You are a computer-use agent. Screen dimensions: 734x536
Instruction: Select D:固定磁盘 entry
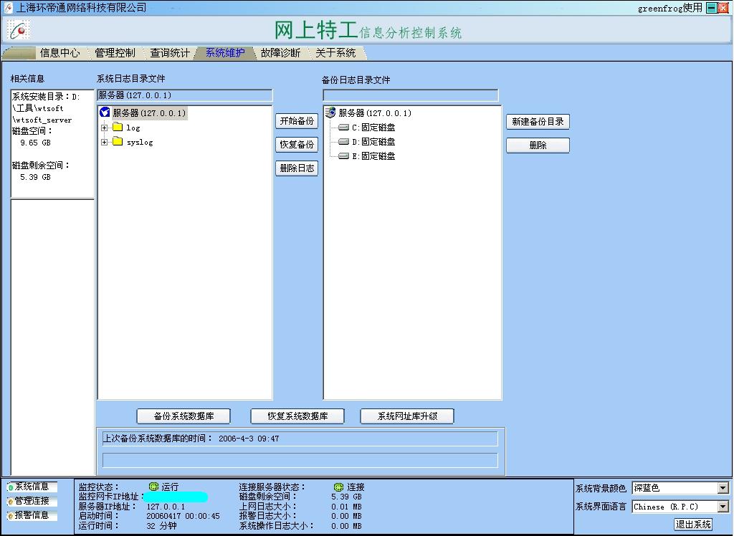pos(373,141)
